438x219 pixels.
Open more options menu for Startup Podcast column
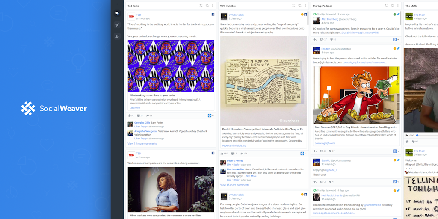point(398,6)
